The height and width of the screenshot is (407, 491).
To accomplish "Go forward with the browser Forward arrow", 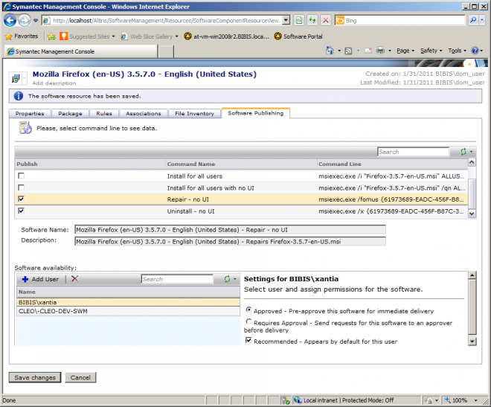I will pos(24,21).
